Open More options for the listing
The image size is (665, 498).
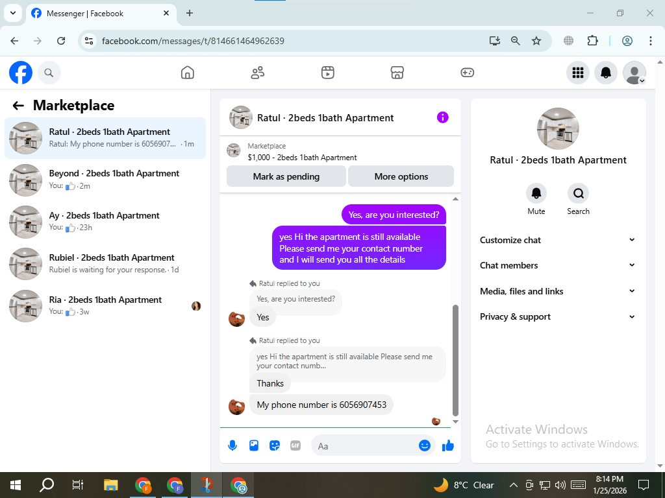coord(401,176)
